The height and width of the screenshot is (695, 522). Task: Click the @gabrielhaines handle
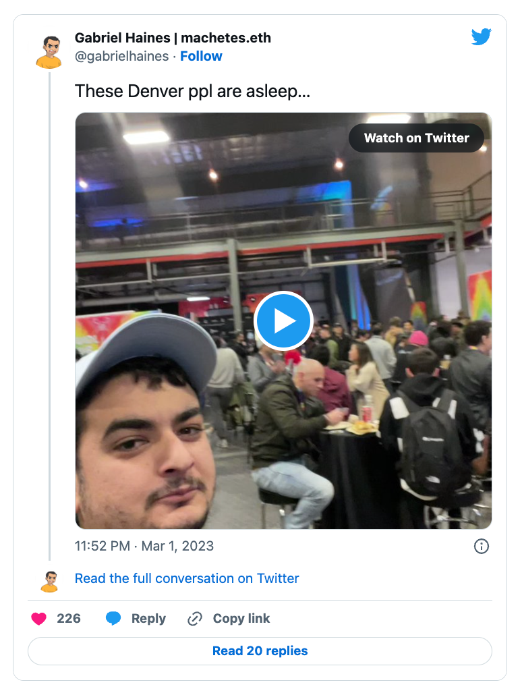pos(121,56)
